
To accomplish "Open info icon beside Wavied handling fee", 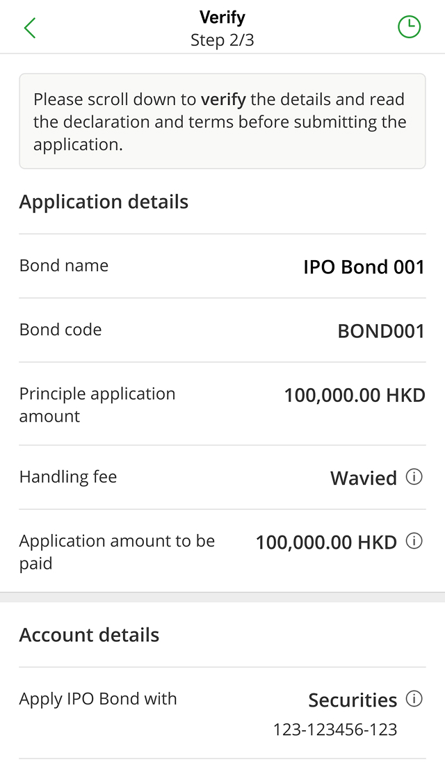I will pos(414,477).
